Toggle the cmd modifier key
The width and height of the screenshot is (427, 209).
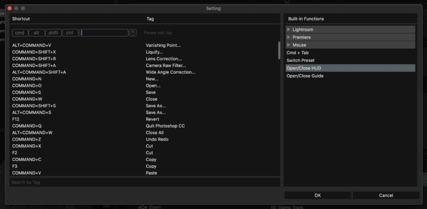click(x=20, y=33)
